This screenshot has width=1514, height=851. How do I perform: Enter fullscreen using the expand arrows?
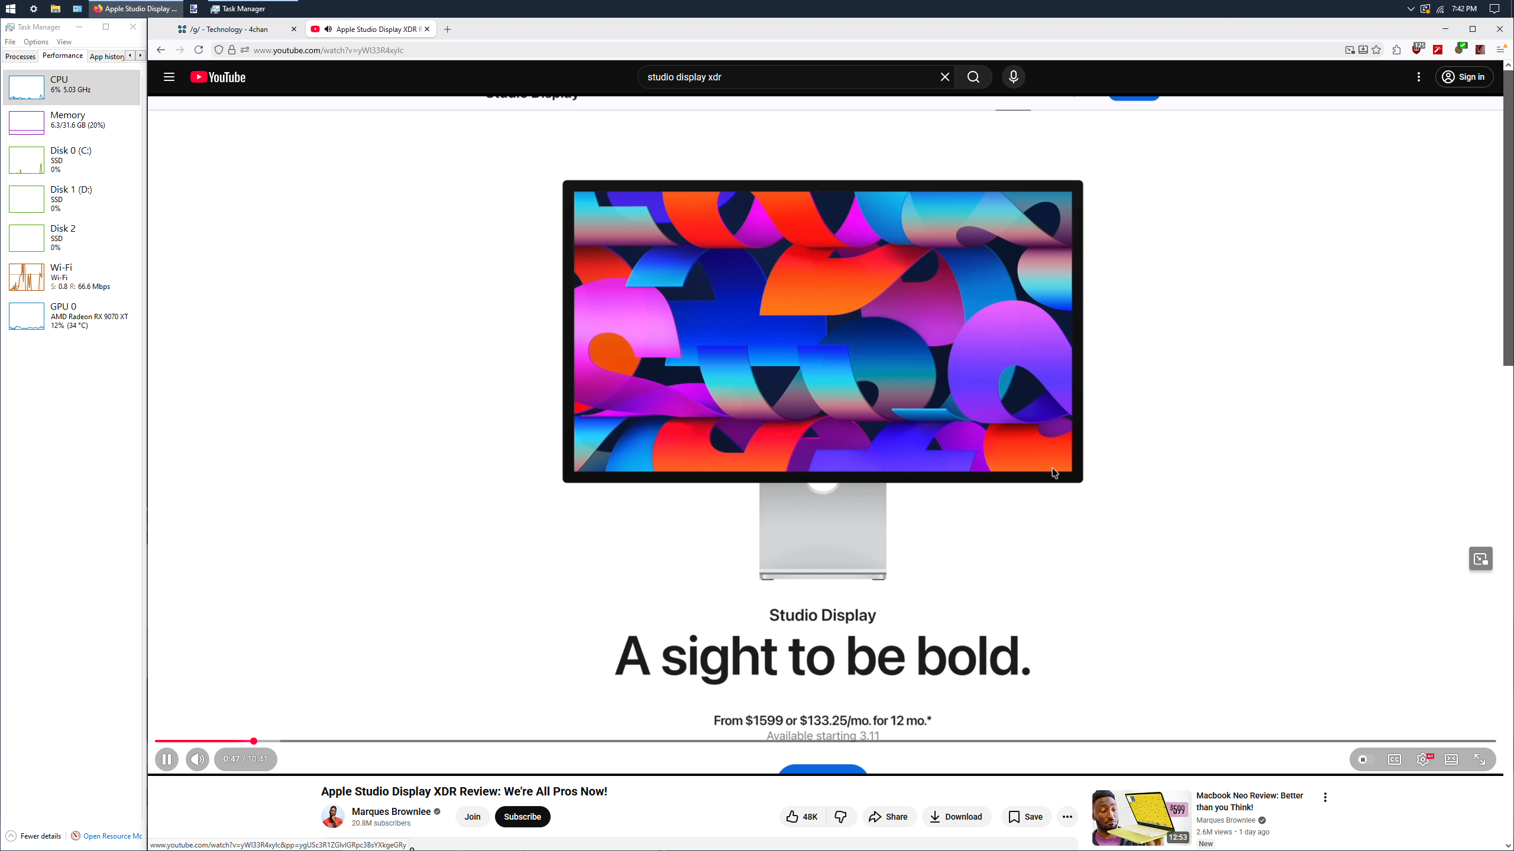point(1480,759)
